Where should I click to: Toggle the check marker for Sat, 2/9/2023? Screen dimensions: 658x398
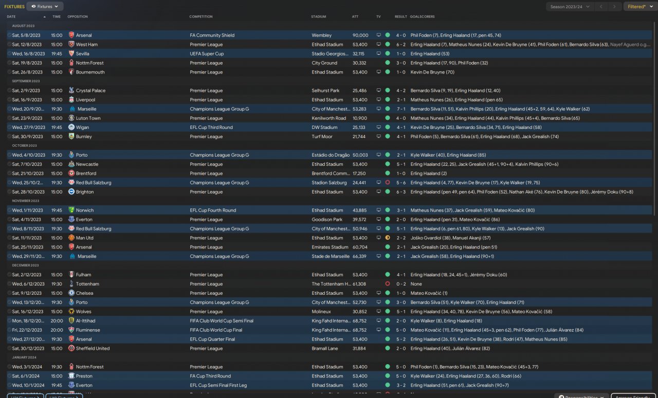pyautogui.click(x=9, y=91)
